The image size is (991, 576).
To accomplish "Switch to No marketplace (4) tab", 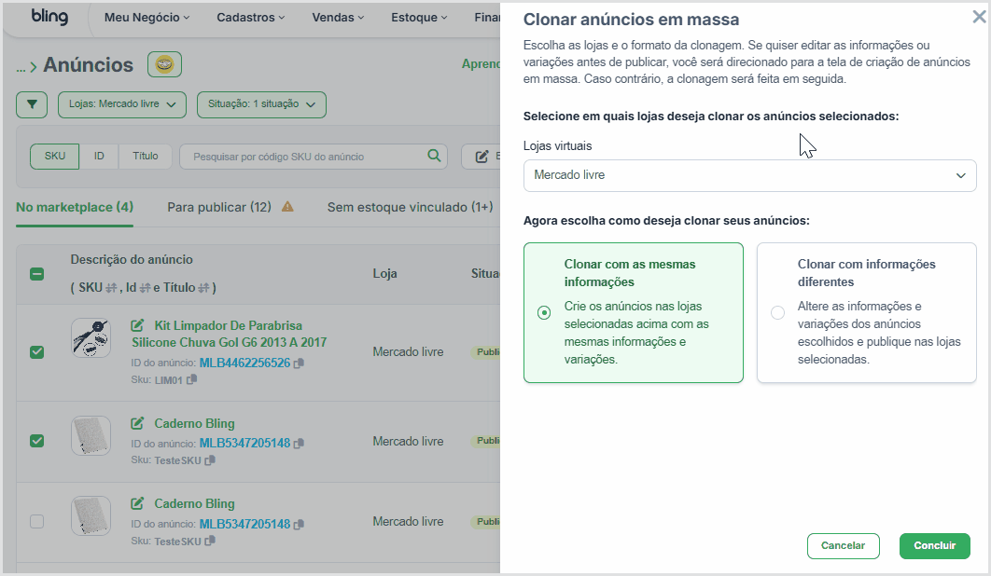I will pos(75,207).
